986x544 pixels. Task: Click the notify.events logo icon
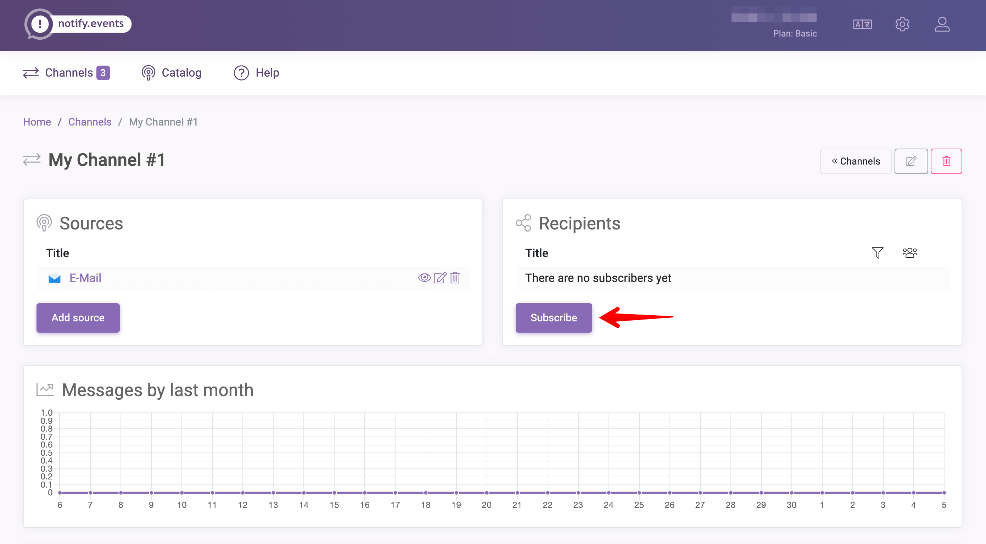coord(39,24)
